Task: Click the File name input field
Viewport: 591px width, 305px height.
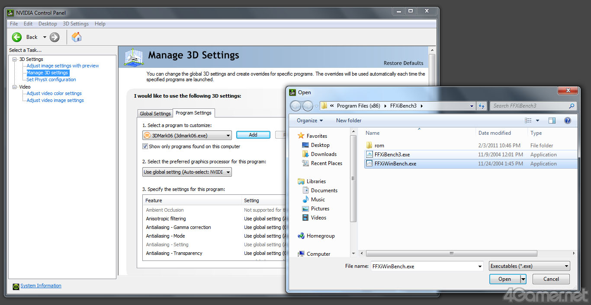Action: pos(423,266)
